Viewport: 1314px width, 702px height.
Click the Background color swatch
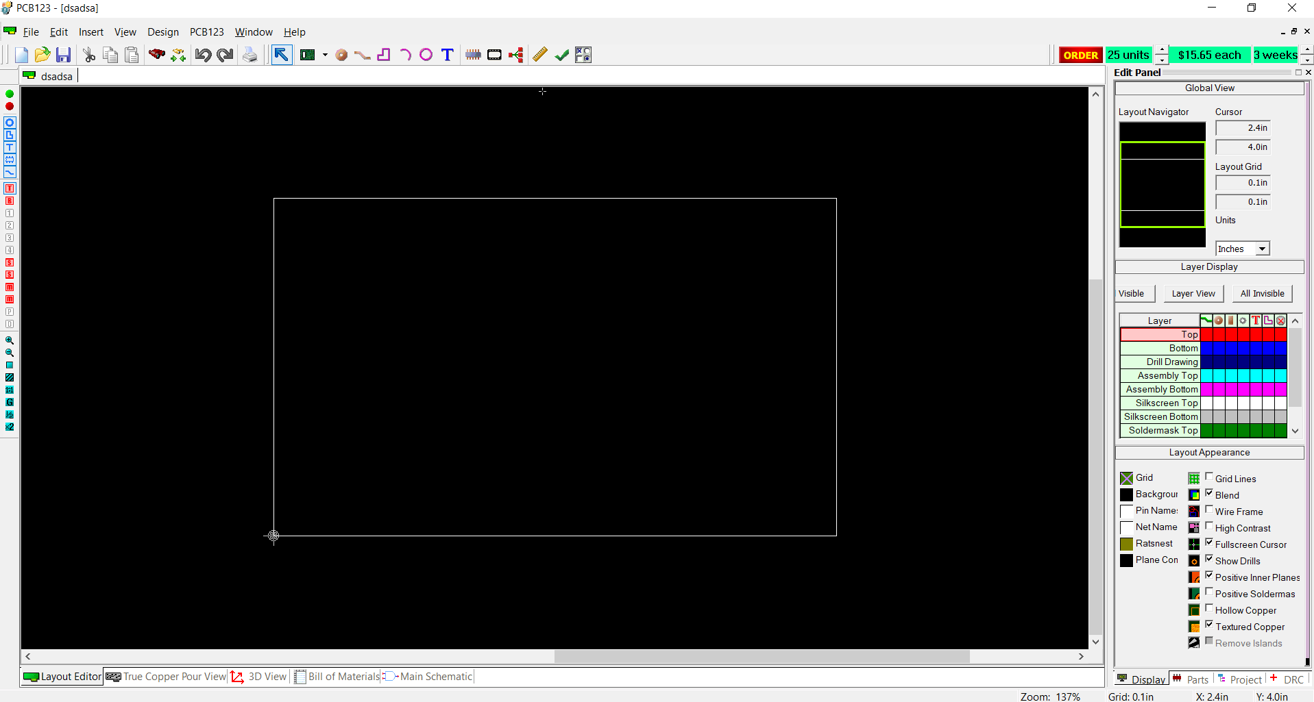click(x=1128, y=494)
